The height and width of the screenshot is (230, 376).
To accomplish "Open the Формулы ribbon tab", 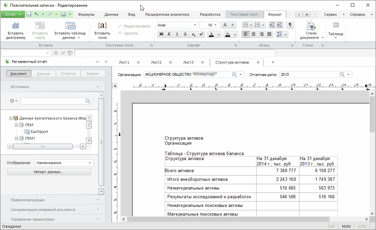I will (x=86, y=14).
